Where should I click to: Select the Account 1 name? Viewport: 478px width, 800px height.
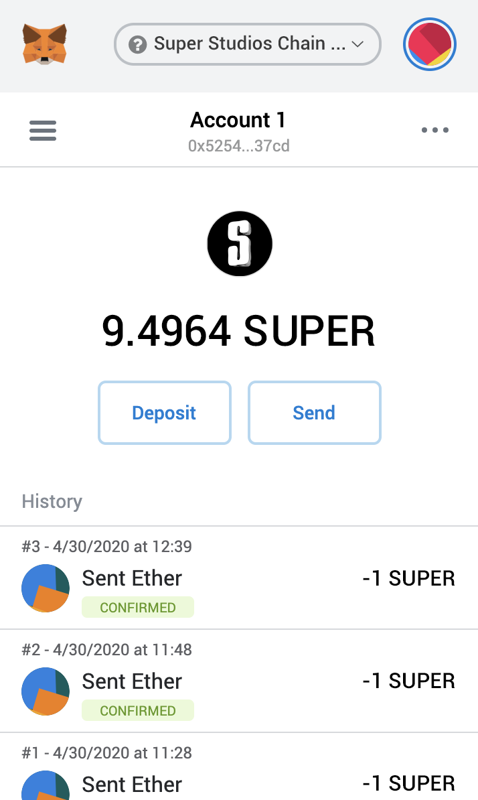238,121
